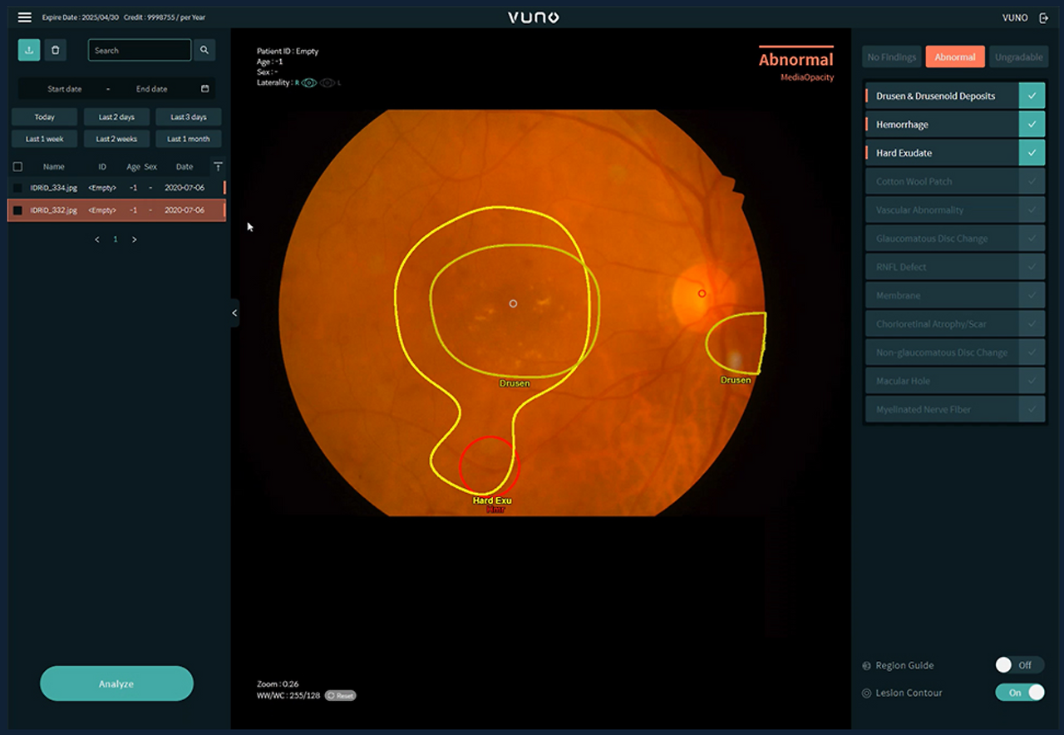Screen dimensions: 1064x735
Task: Turn off the Lesion Contour switch
Action: 1019,693
